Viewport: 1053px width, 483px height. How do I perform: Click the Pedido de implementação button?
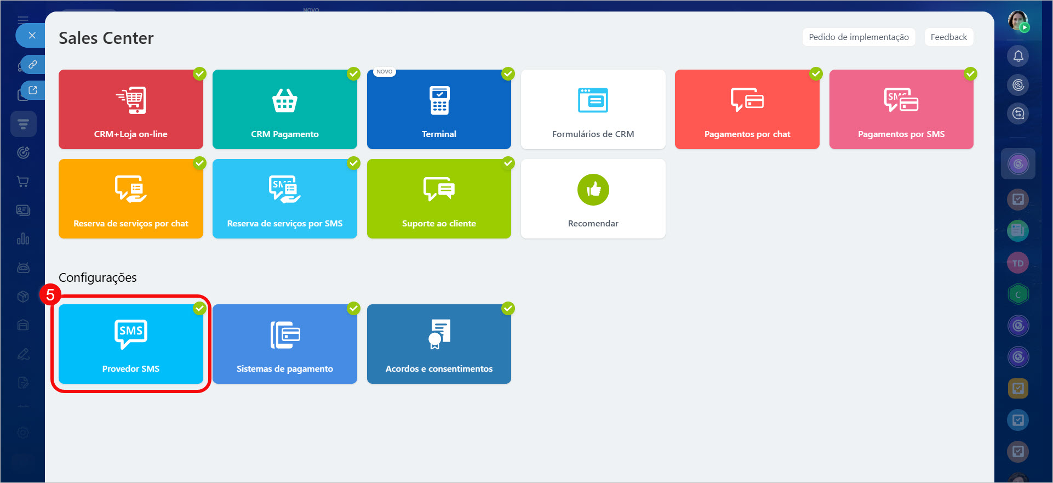click(x=858, y=37)
